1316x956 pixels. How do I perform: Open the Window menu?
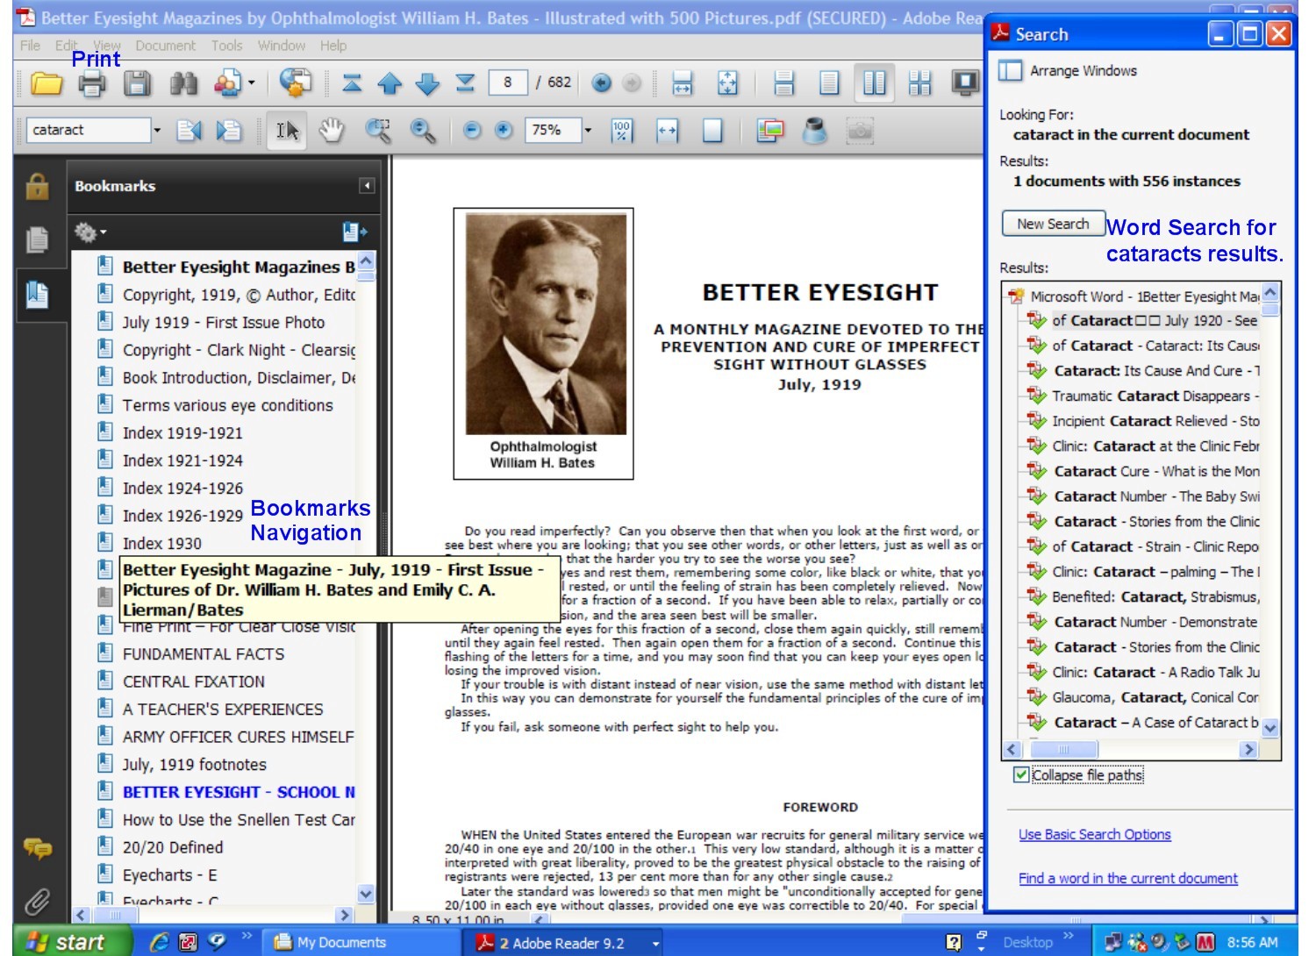point(281,46)
